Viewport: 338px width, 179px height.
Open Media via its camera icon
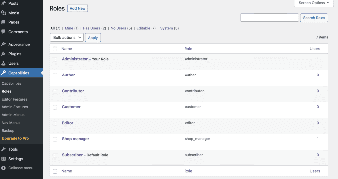[3, 13]
